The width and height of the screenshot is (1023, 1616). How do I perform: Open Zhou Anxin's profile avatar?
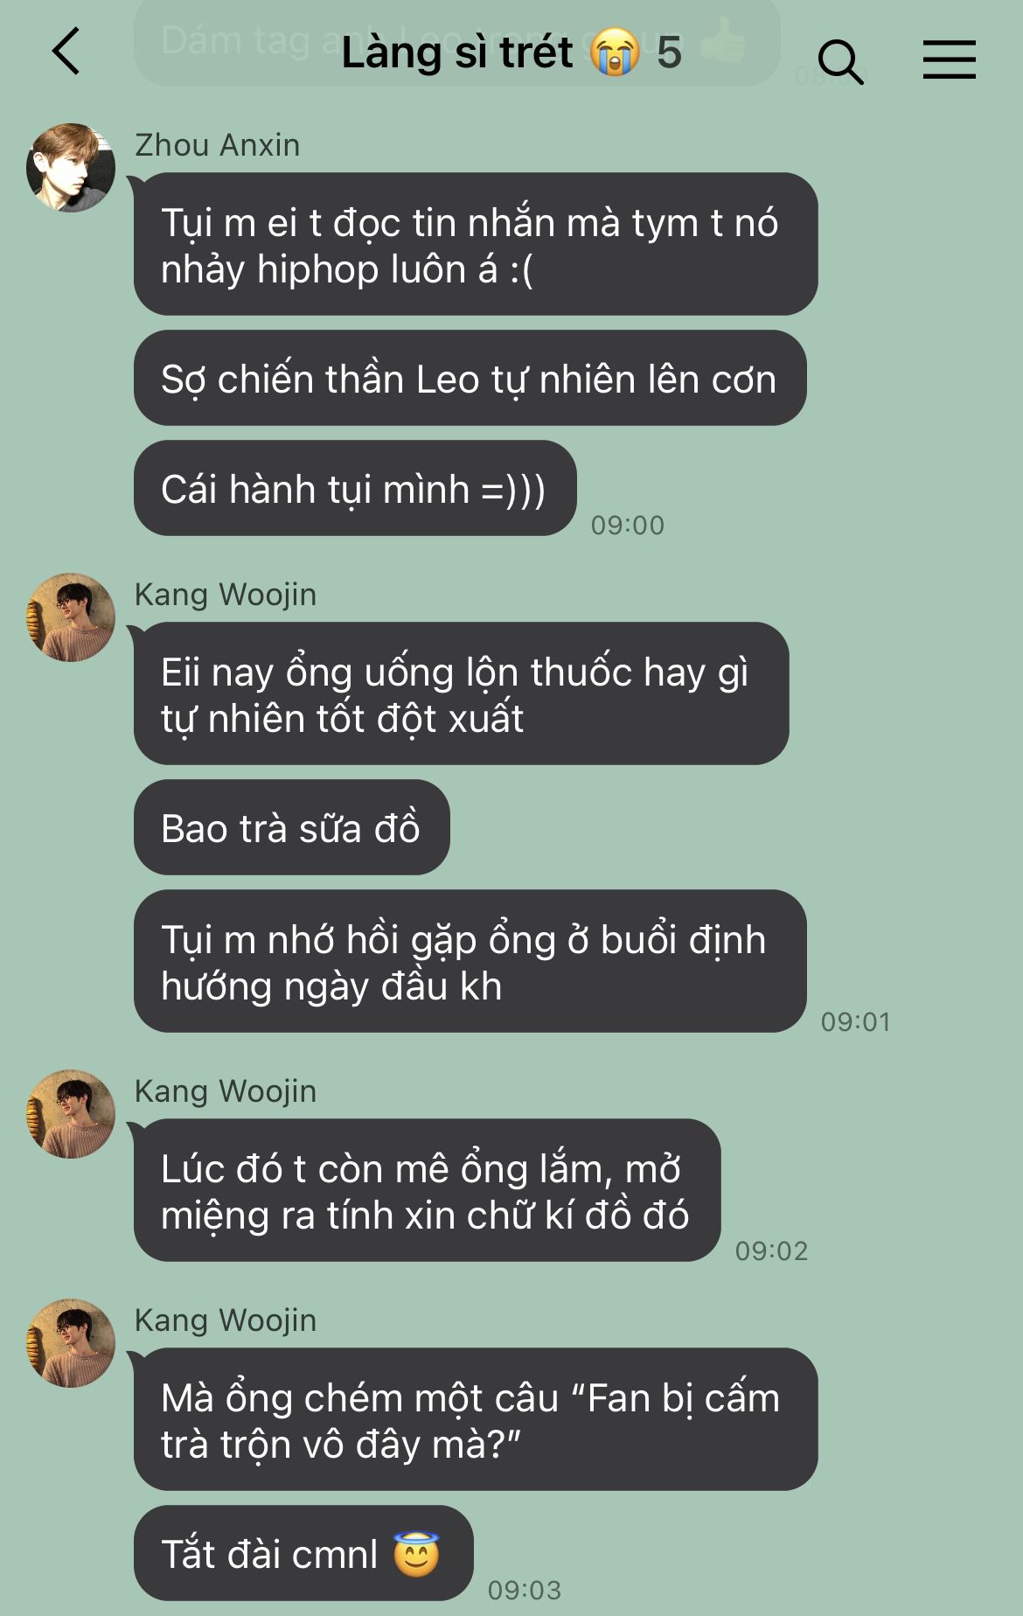[x=71, y=168]
